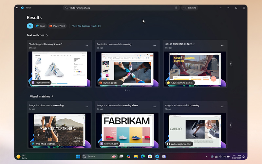Show next Visual matches with right arrow

(231, 125)
